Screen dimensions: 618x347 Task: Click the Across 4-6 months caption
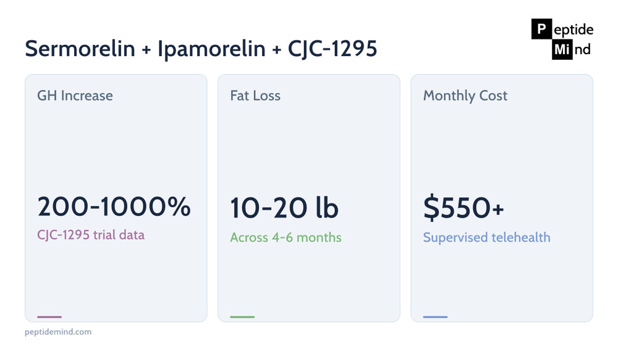tap(286, 237)
